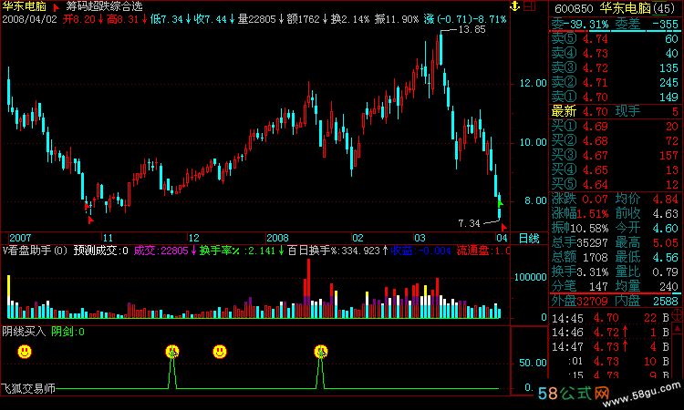684x410 pixels.
Task: Click the 14:47 trade tick row
Action: [x=610, y=347]
